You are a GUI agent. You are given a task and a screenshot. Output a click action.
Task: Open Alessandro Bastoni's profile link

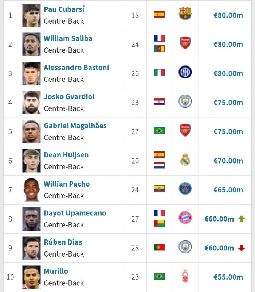tap(76, 68)
